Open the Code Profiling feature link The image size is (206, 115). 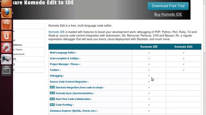pos(65,105)
